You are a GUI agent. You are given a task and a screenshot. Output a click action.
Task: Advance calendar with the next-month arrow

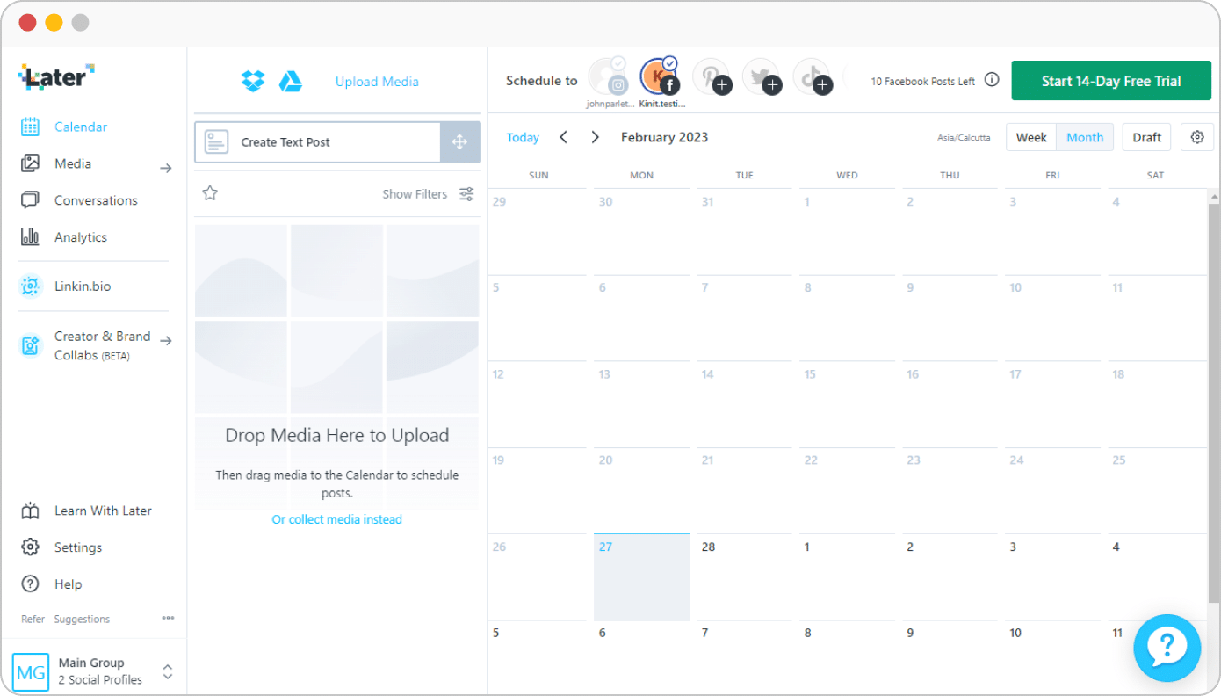click(x=595, y=137)
